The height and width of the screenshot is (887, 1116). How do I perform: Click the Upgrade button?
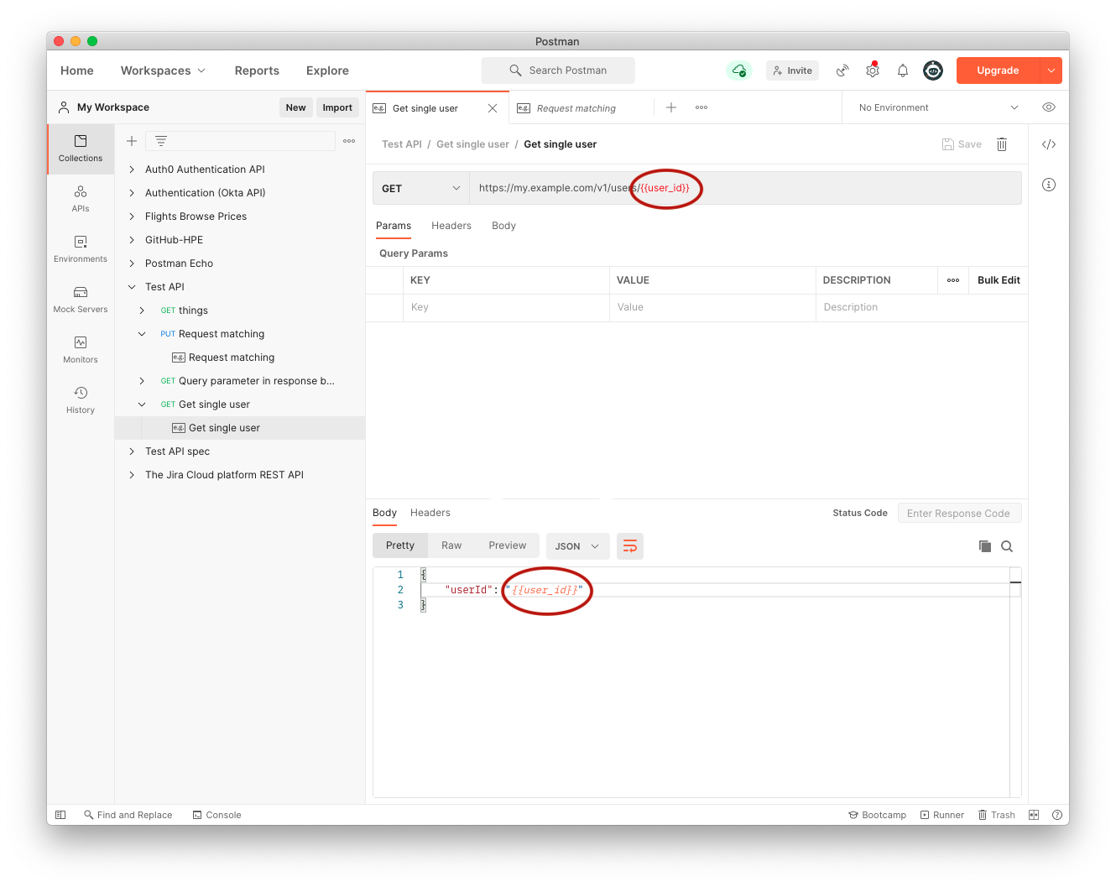998,70
